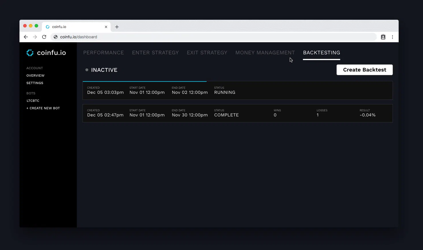The image size is (423, 250).
Task: Open the Exit Strategy tab
Action: click(207, 53)
